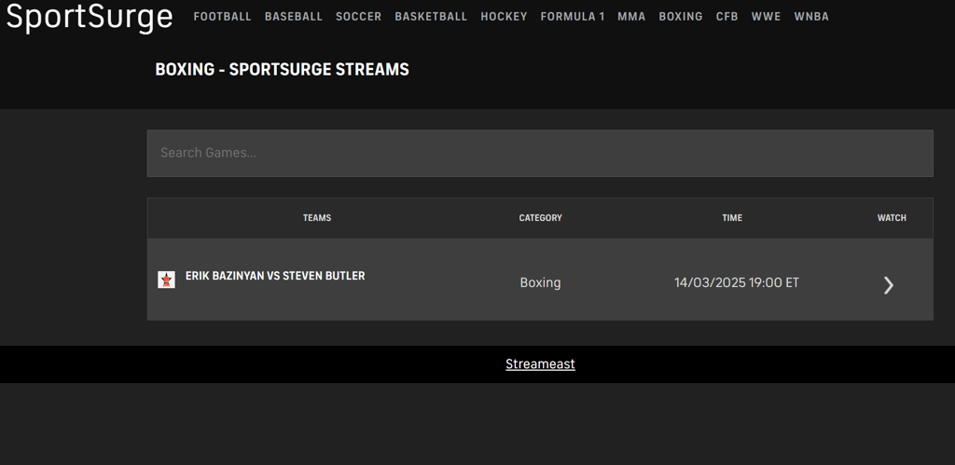The width and height of the screenshot is (955, 465).
Task: Click the Time column header
Action: [x=732, y=218]
